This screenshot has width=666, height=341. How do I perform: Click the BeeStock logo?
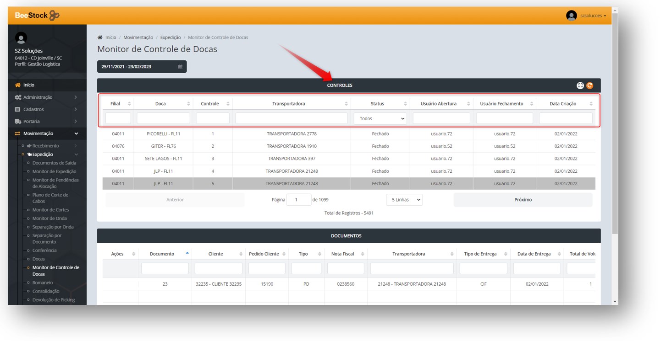pyautogui.click(x=37, y=16)
